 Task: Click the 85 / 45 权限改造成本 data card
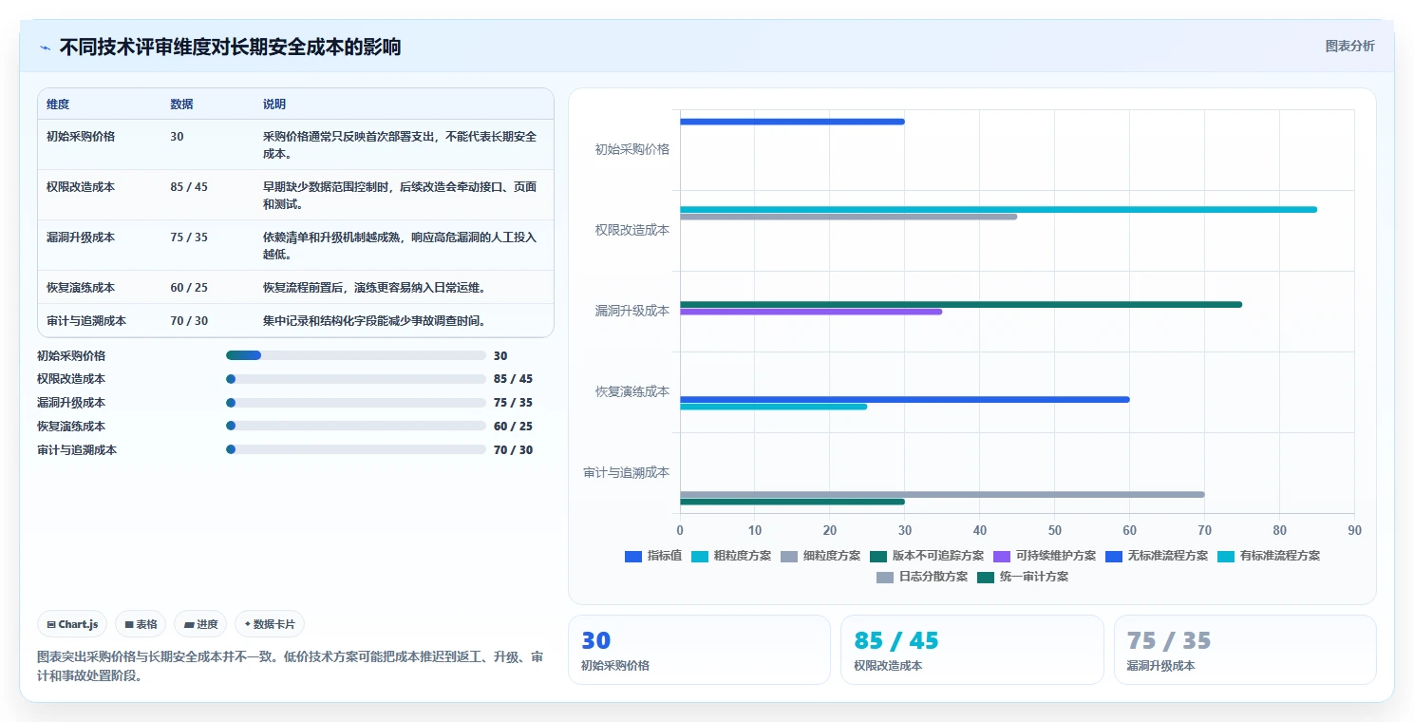tap(971, 650)
